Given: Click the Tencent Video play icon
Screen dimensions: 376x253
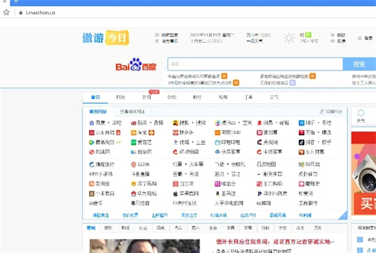Looking at the screenshot, I should [92, 142].
